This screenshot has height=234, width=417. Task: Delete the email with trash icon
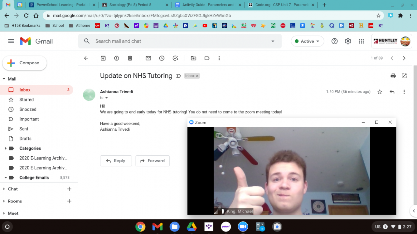tap(130, 58)
